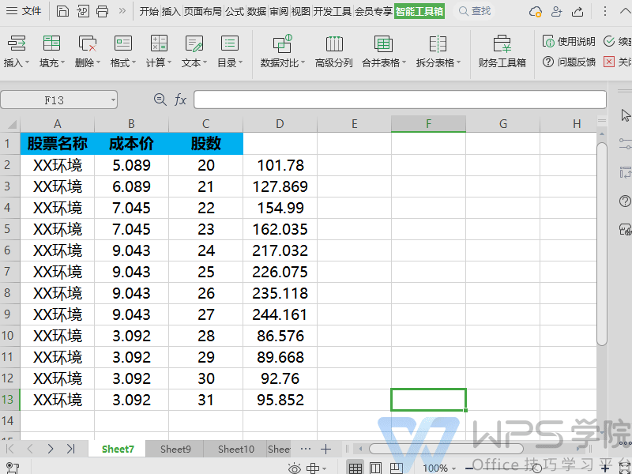Click the zoom magnifier icon beside fx

point(160,100)
